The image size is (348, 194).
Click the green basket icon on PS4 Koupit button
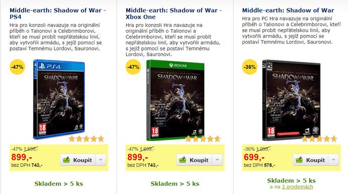coord(67,160)
